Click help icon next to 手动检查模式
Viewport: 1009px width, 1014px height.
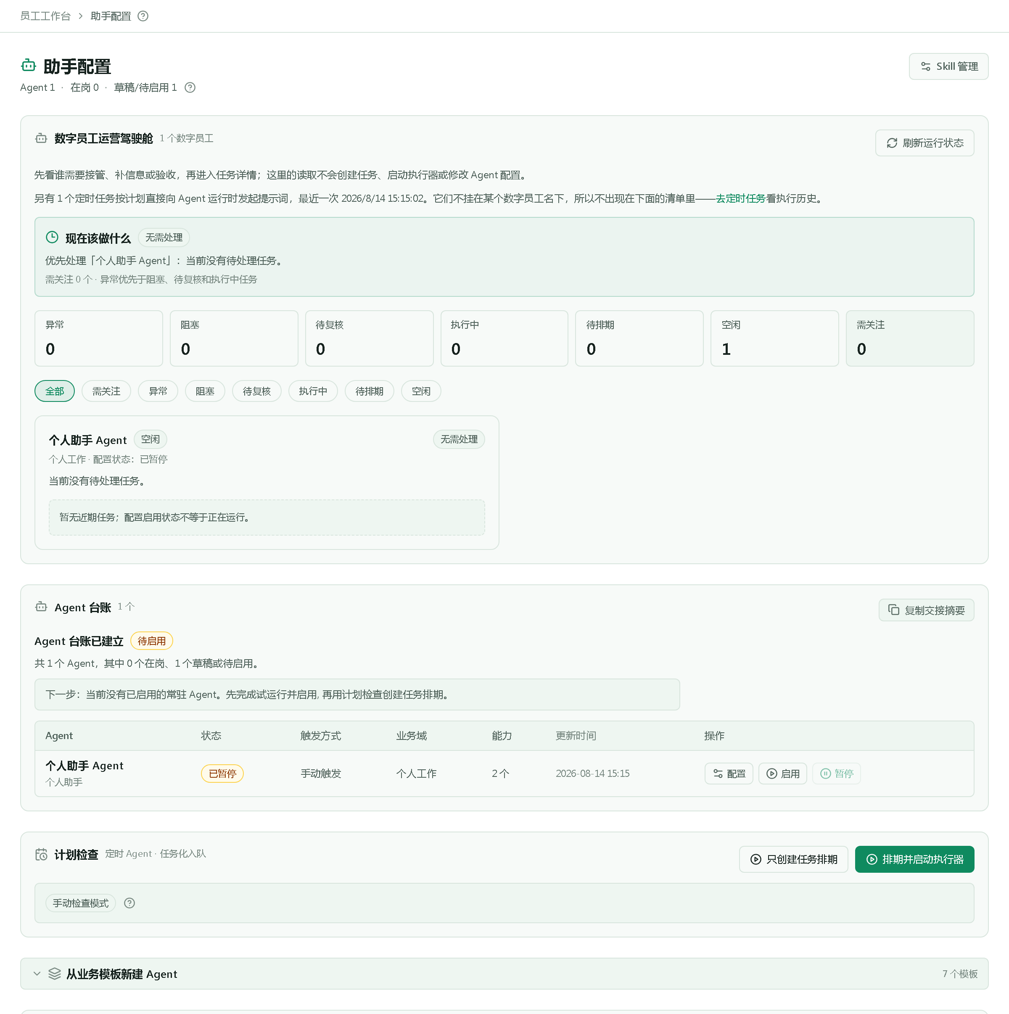point(129,903)
